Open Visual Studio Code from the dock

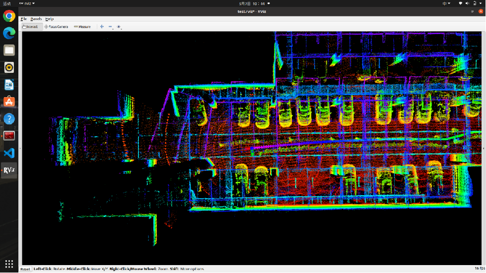tap(9, 153)
